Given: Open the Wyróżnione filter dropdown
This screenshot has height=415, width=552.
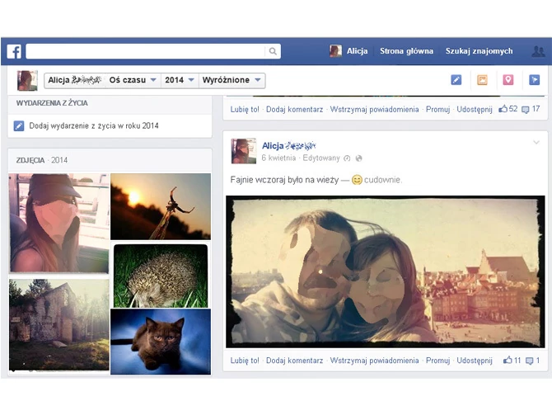Looking at the screenshot, I should pos(232,80).
